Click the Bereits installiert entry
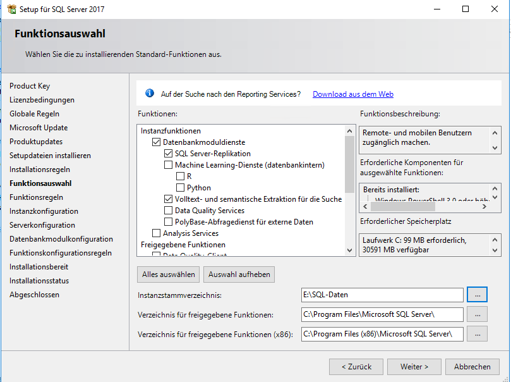 point(392,190)
